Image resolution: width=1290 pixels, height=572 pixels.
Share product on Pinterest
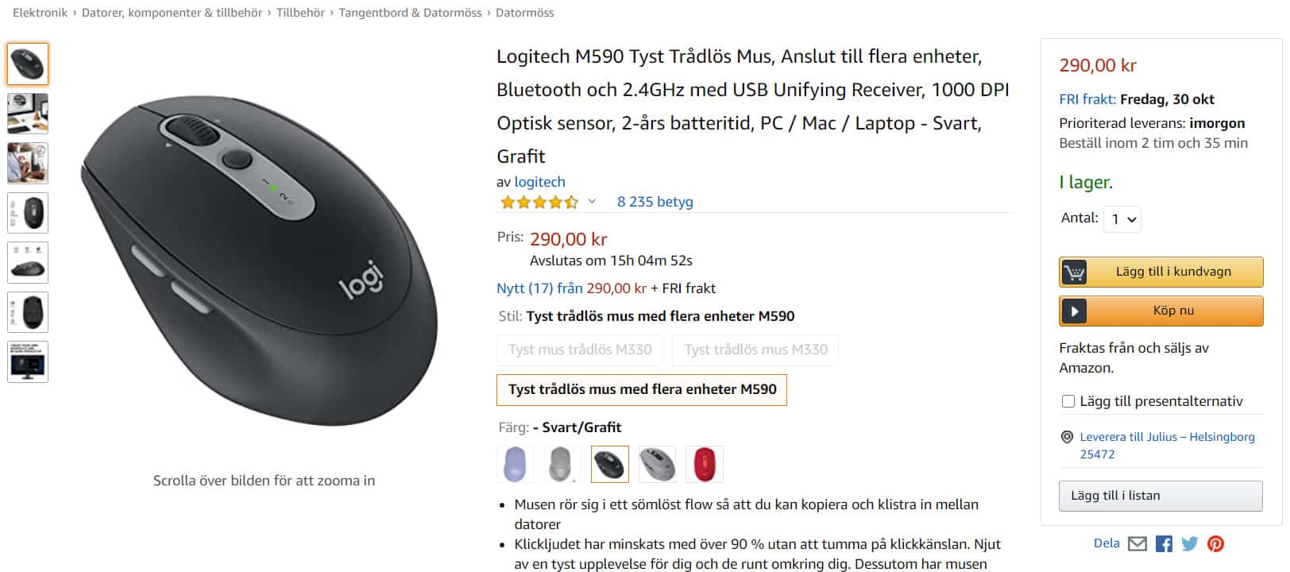click(x=1215, y=544)
